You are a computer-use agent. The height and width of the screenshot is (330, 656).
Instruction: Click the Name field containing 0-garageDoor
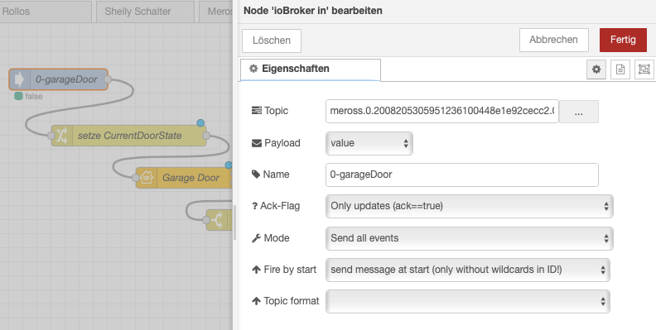462,175
